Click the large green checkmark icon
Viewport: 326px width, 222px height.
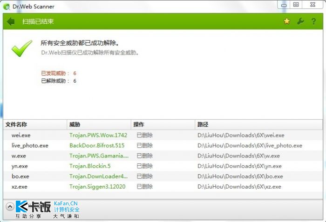(x=22, y=48)
